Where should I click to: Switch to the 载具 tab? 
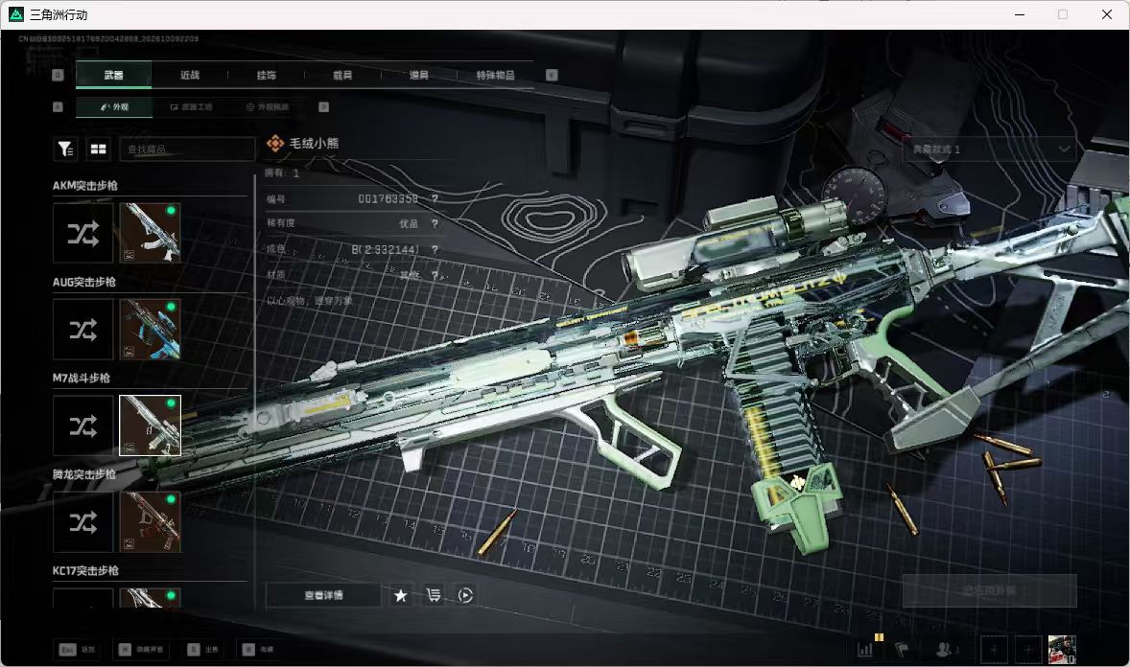point(342,75)
